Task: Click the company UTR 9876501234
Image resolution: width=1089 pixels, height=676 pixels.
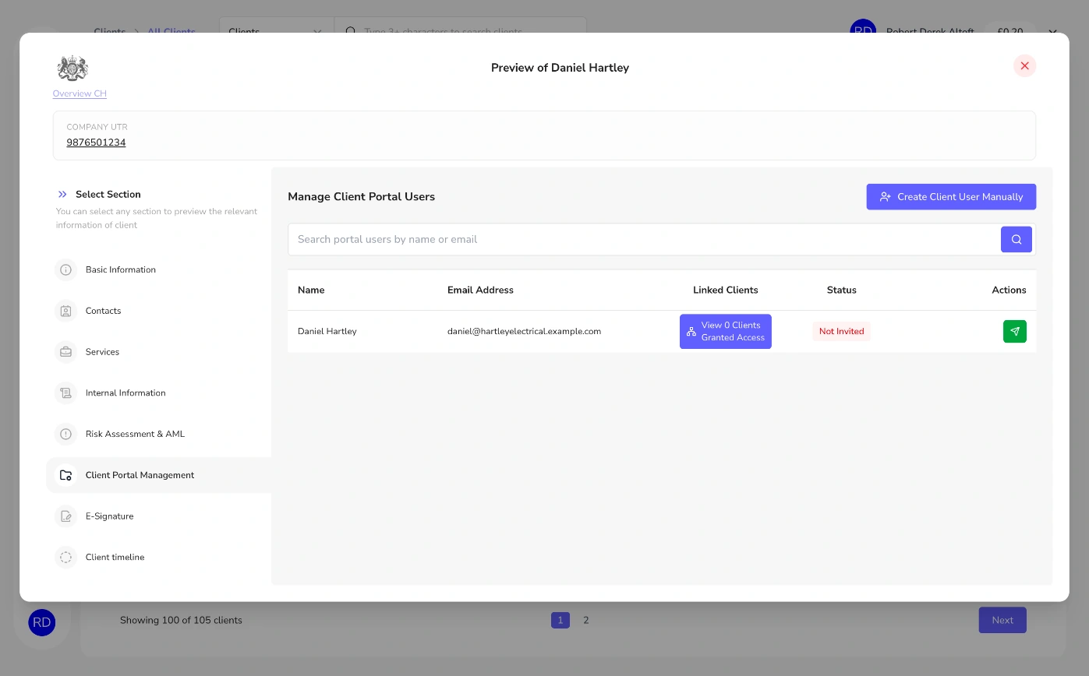Action: pyautogui.click(x=96, y=143)
